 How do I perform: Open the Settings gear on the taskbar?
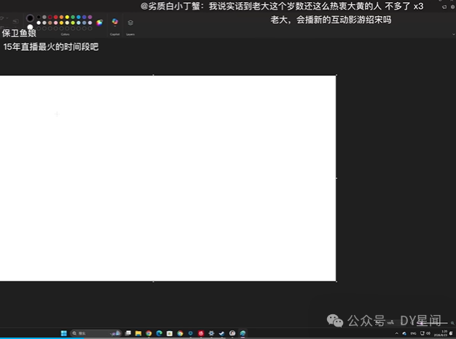coord(211,333)
